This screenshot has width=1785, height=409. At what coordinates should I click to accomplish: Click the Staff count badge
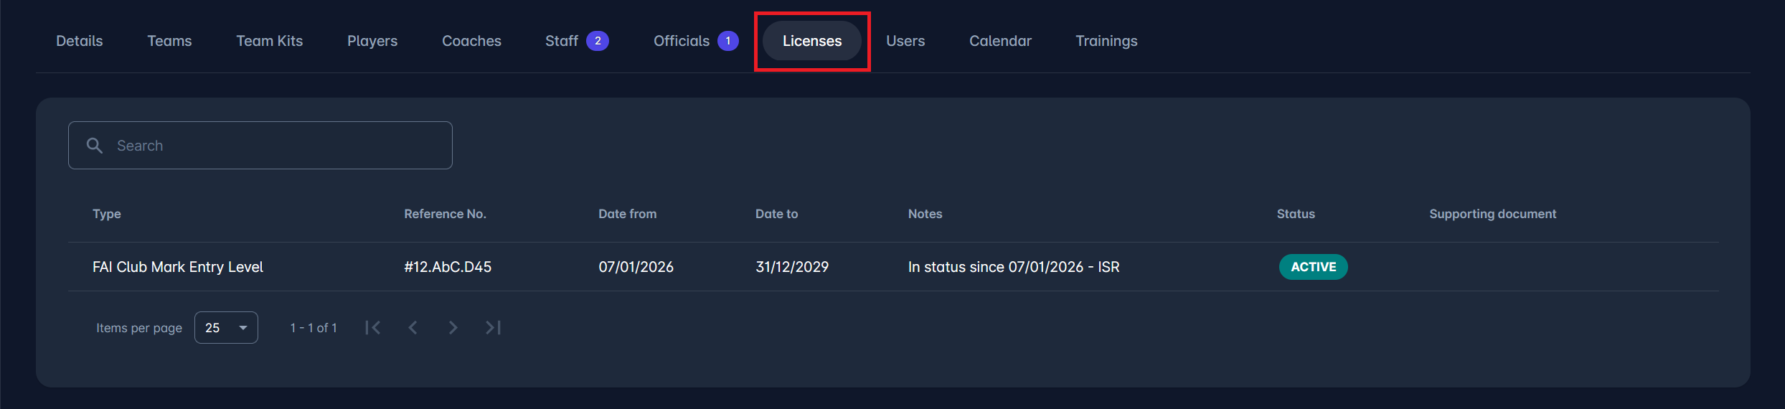click(x=597, y=41)
